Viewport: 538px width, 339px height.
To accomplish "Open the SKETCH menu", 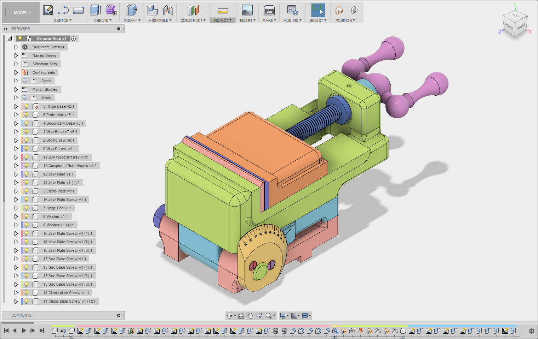I will tap(63, 20).
